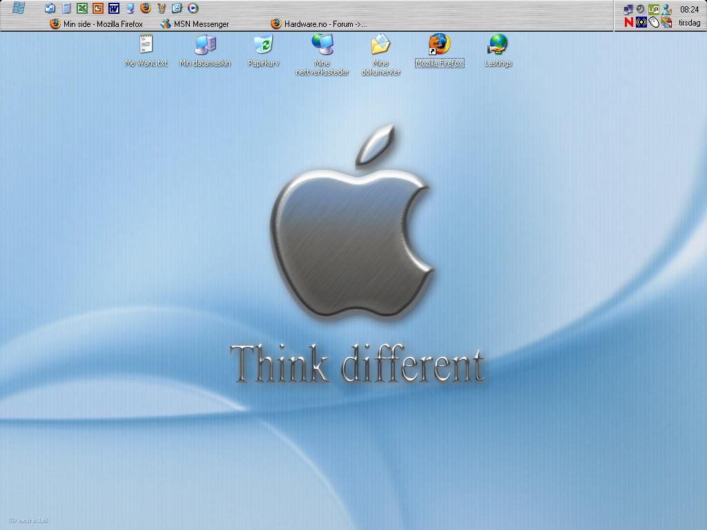
Task: Switch to Min side - Mozilla Firefox window
Action: coord(96,24)
